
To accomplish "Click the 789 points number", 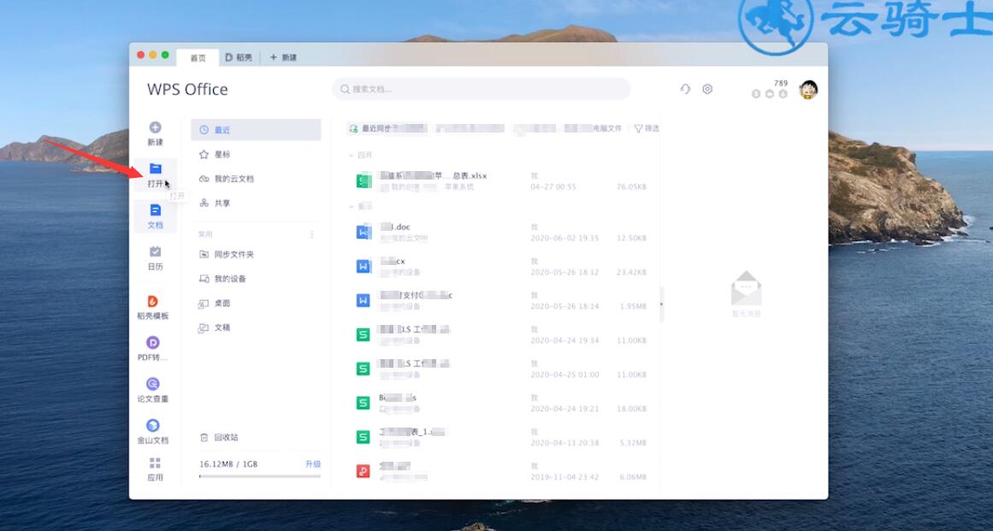I will (x=780, y=83).
